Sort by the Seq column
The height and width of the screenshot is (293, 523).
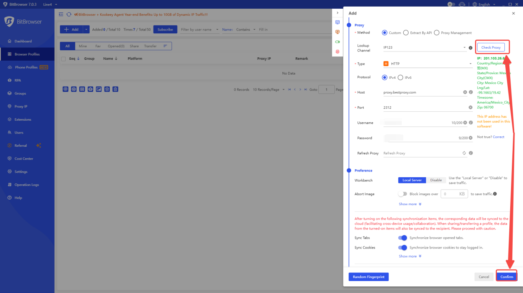click(74, 59)
